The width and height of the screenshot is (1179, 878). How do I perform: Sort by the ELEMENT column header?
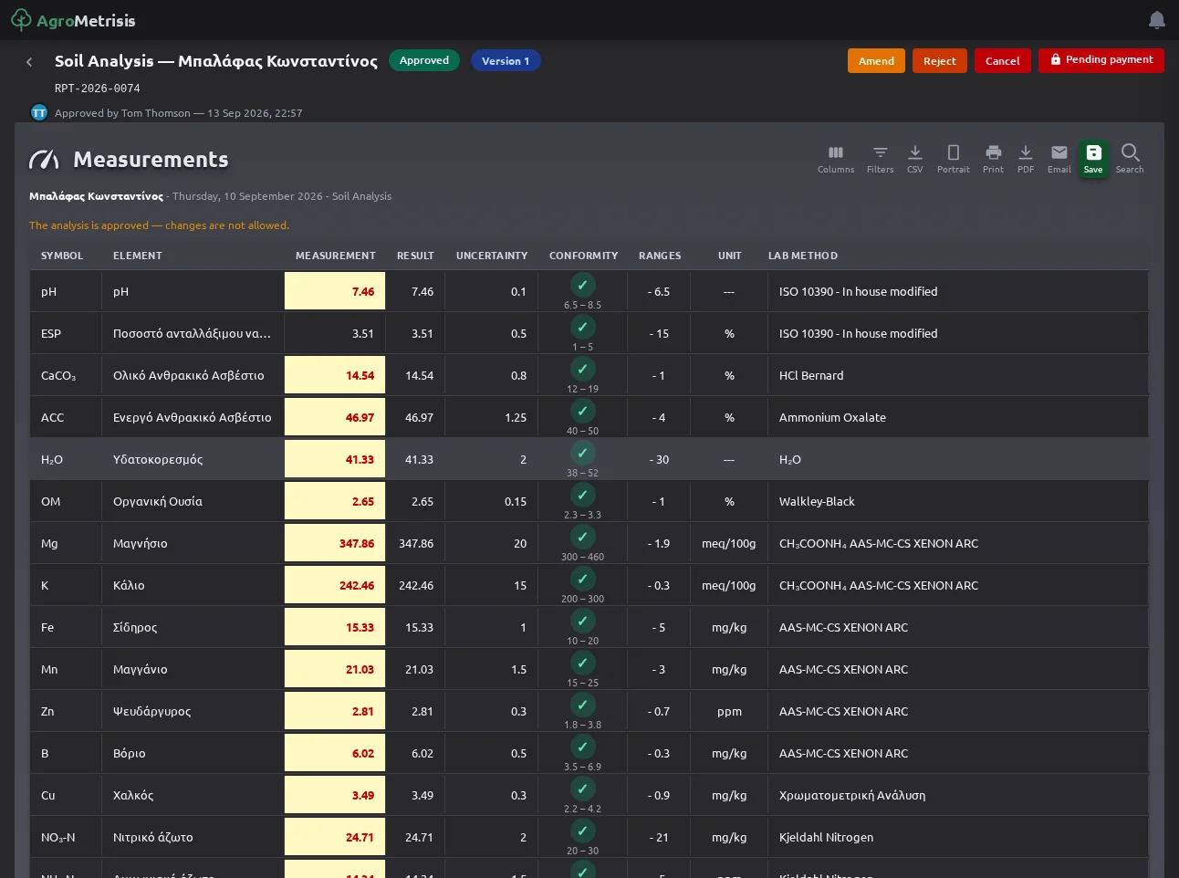138,256
